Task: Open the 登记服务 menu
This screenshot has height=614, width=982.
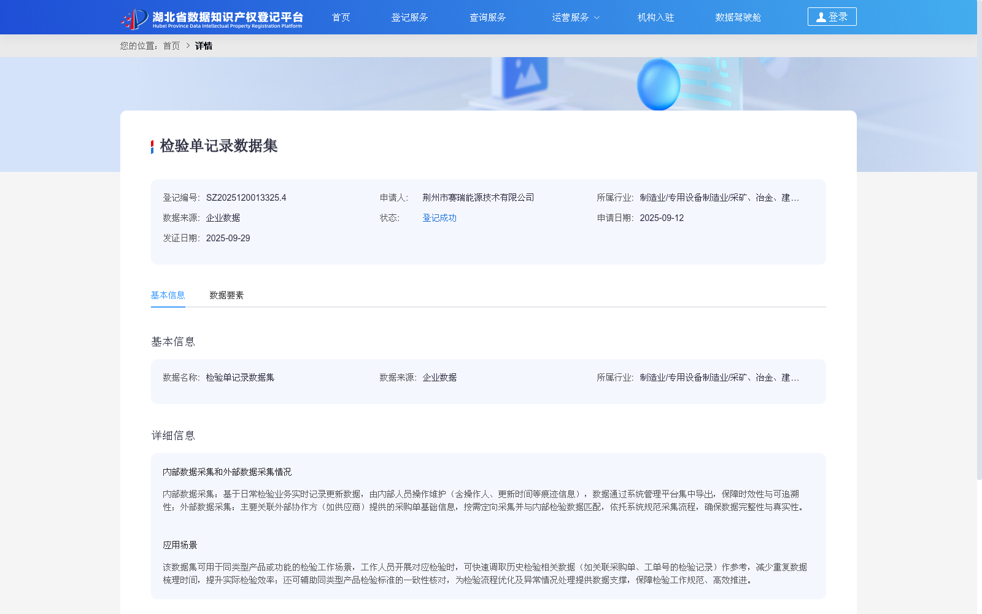Action: (x=409, y=17)
